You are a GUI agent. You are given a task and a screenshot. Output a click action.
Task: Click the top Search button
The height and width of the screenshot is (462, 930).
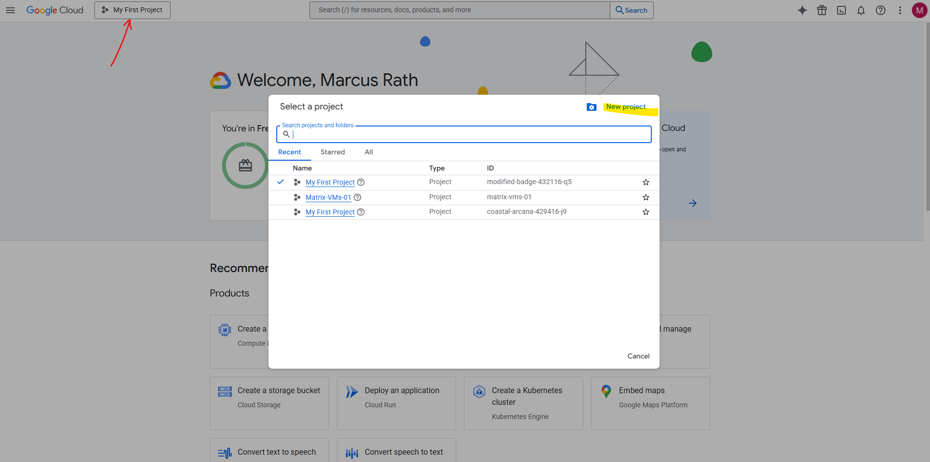click(x=631, y=10)
